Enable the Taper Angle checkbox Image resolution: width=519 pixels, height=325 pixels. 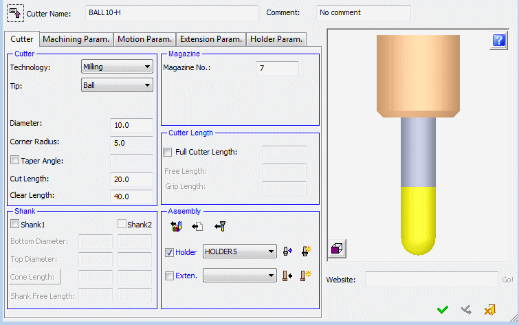tap(14, 160)
